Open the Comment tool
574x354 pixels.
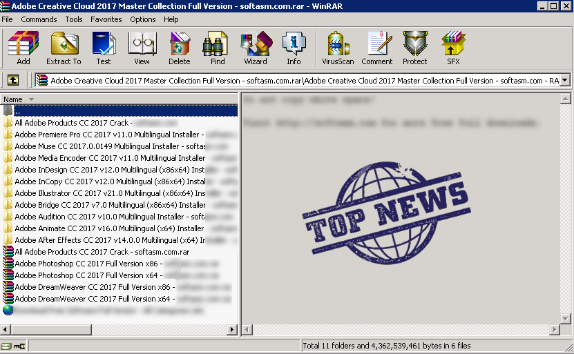point(377,48)
